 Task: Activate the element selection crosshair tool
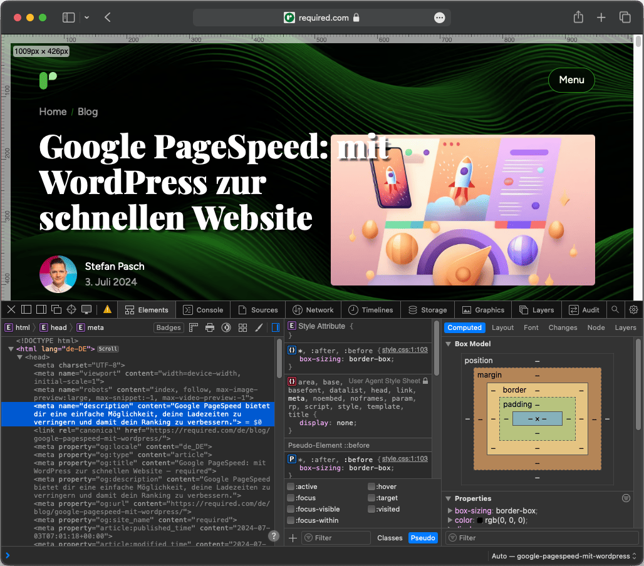tap(71, 309)
